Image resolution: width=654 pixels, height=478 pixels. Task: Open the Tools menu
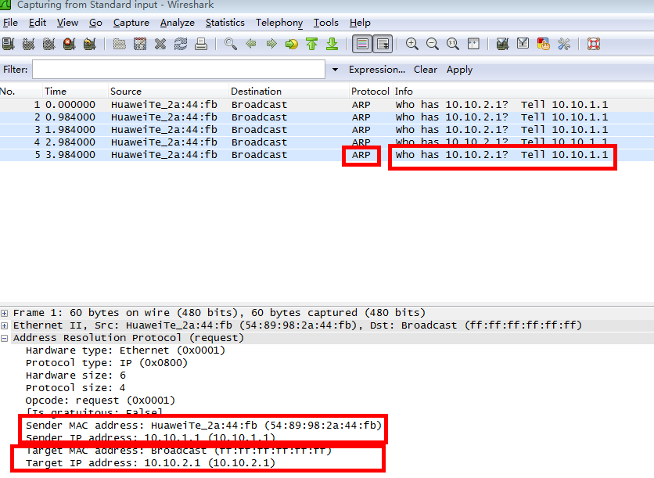click(x=325, y=23)
